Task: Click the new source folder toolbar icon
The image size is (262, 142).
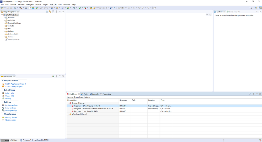Action: tap(57, 8)
